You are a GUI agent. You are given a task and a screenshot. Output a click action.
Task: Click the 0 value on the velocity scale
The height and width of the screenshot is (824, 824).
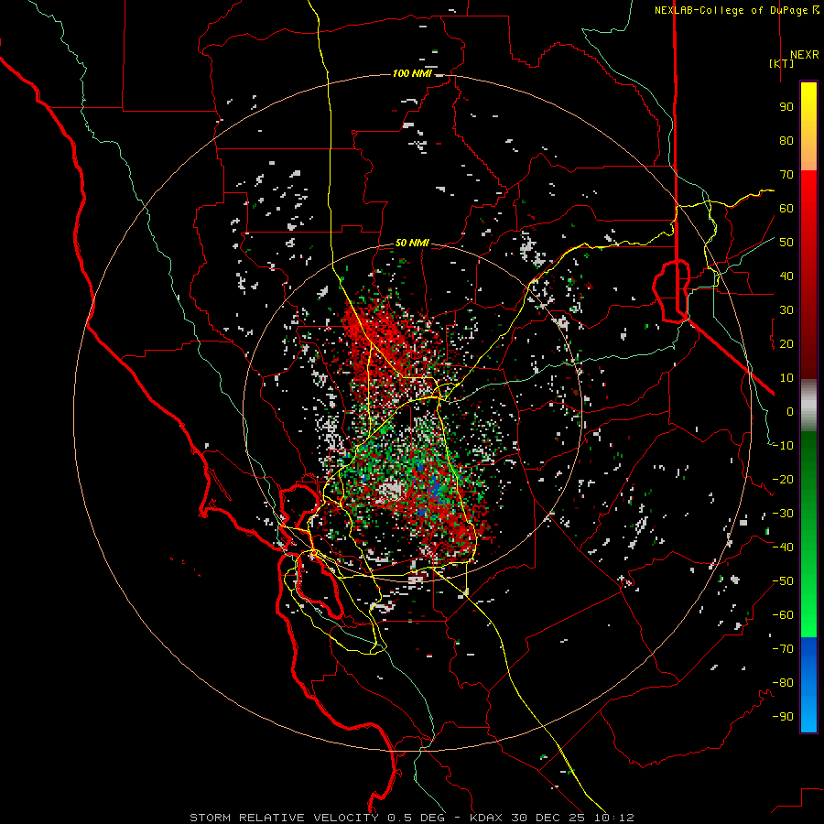tap(790, 411)
